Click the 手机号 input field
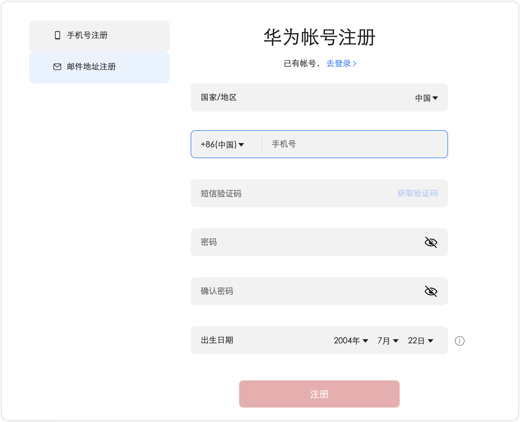Screen dimensions: 520x422 coord(336,144)
